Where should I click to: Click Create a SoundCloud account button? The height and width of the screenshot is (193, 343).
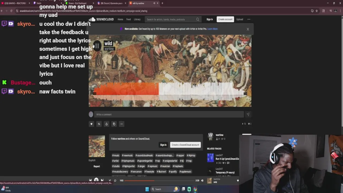(x=185, y=145)
